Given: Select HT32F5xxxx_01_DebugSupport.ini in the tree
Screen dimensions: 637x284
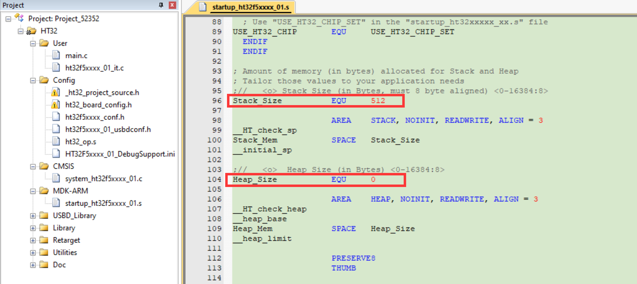Looking at the screenshot, I should coord(120,154).
